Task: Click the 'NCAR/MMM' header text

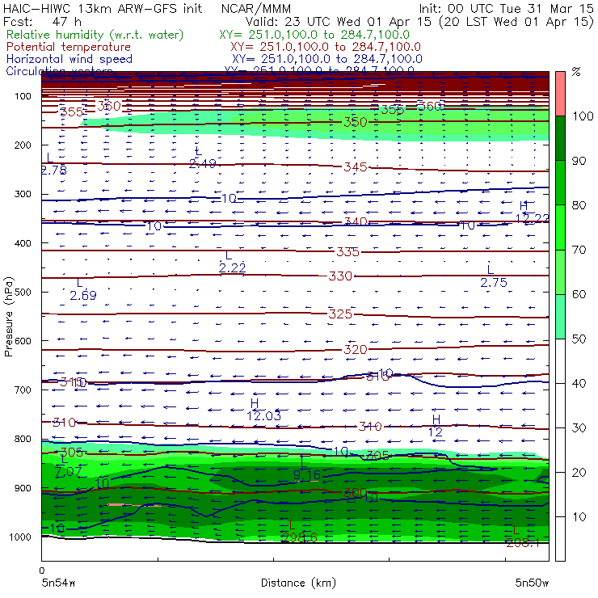Action: pos(256,9)
